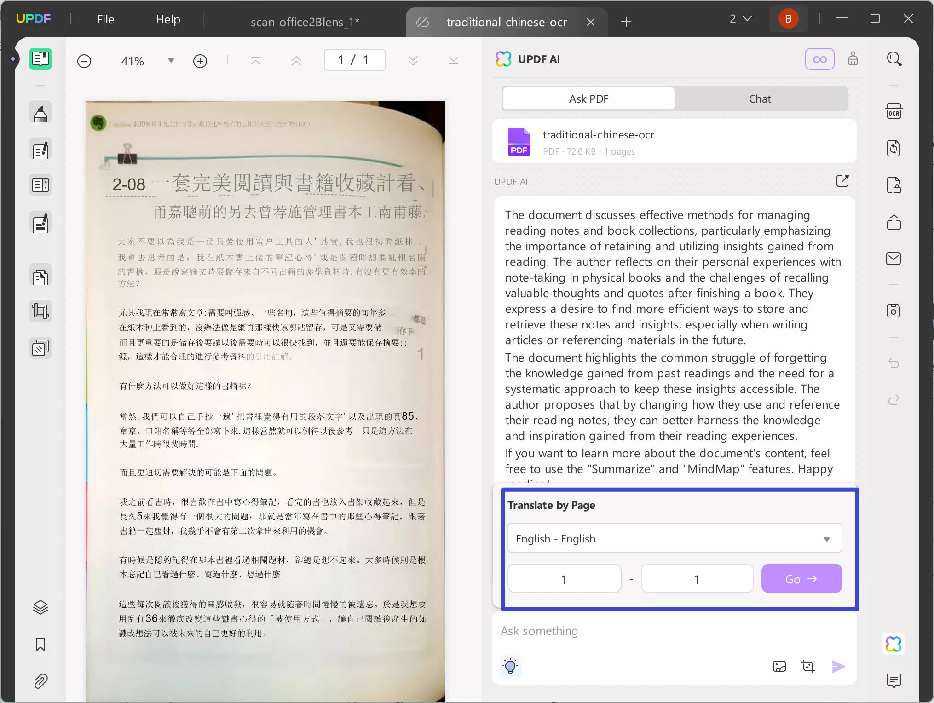Click the Go button to translate
The width and height of the screenshot is (934, 703).
(801, 579)
